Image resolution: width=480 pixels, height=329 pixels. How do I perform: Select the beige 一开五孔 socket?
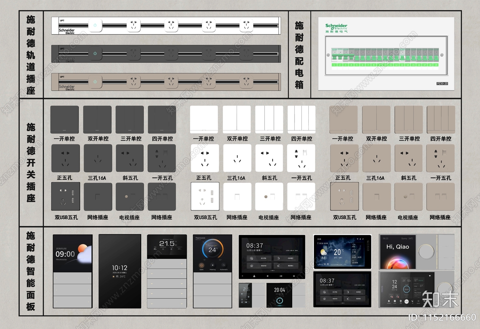[x=440, y=158]
